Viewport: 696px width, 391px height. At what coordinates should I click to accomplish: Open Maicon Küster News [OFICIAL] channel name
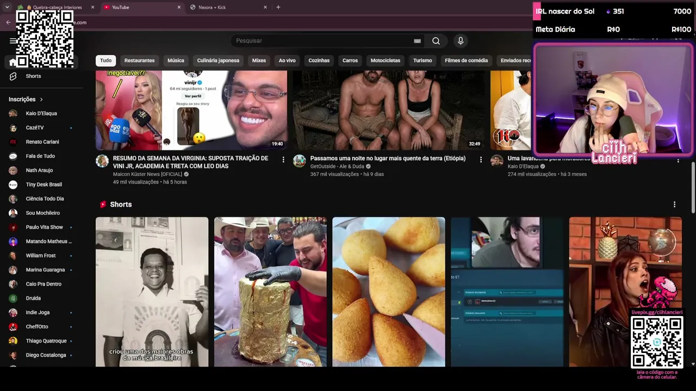147,174
